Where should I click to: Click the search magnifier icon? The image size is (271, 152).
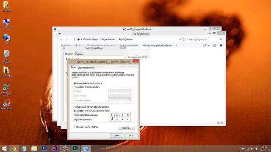[x=221, y=39]
